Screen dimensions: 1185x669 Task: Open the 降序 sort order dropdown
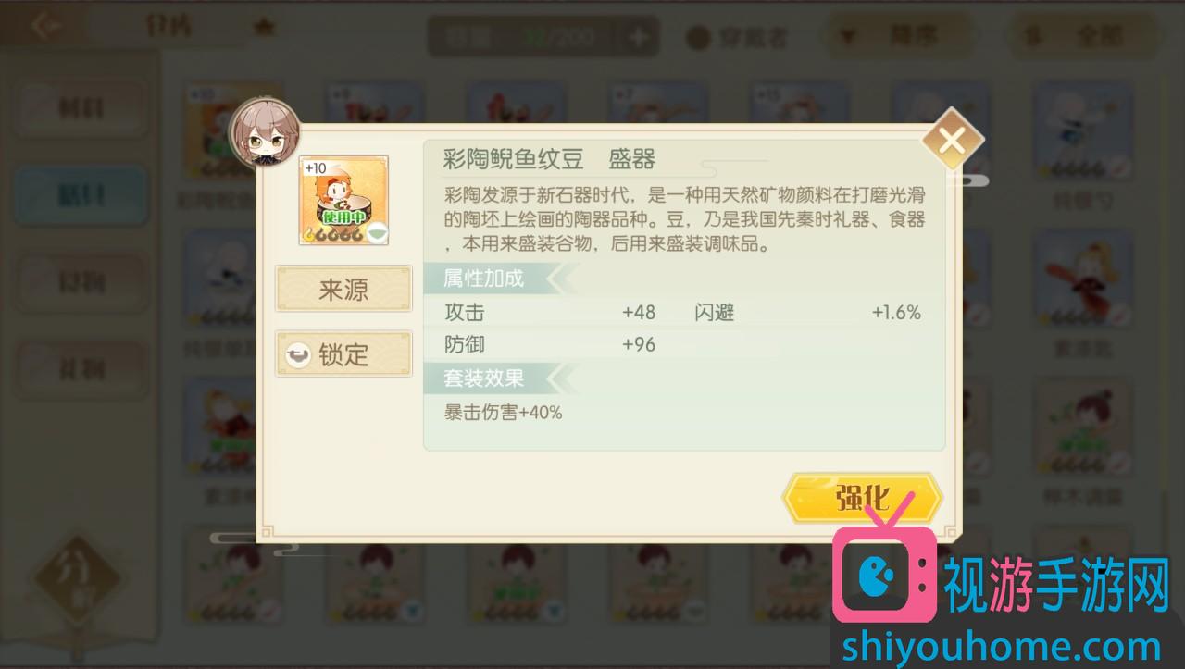pyautogui.click(x=899, y=37)
